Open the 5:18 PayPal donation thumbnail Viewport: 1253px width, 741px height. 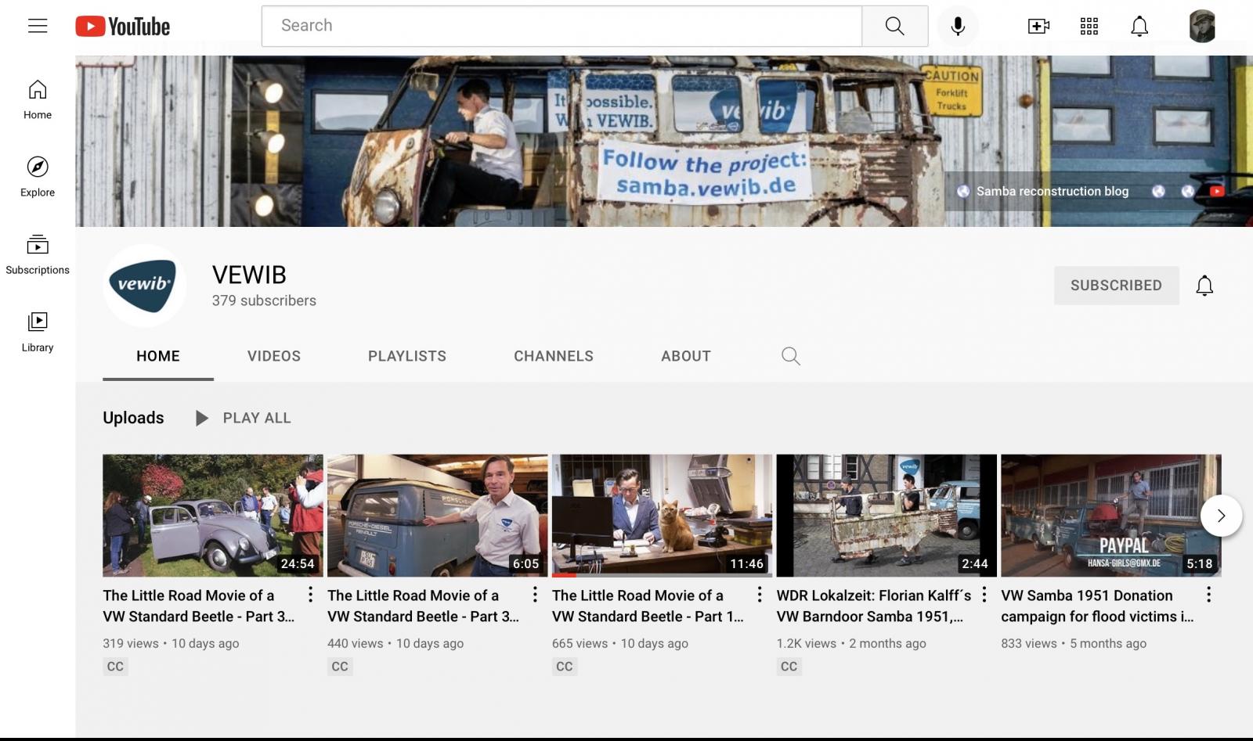[x=1110, y=516]
